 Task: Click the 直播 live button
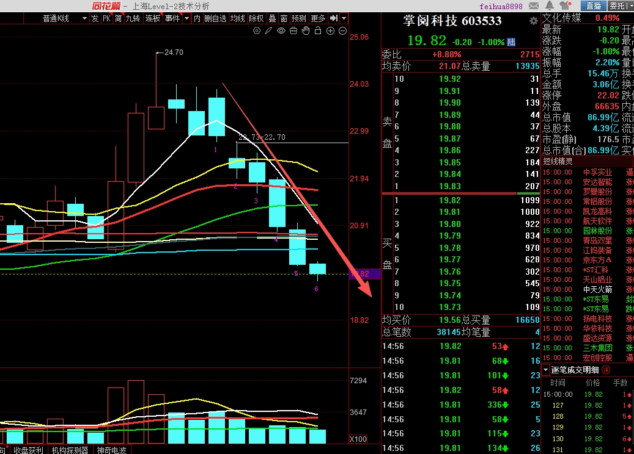click(594, 5)
